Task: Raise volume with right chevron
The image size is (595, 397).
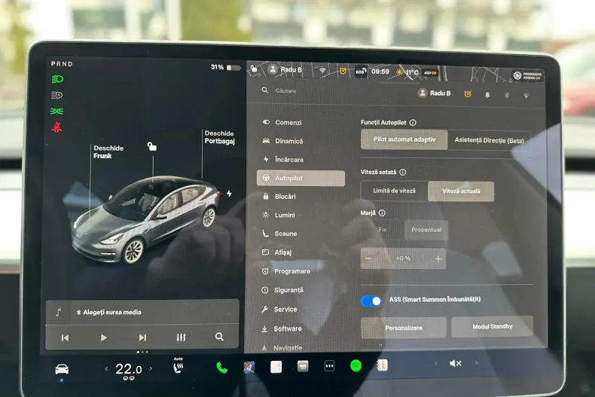Action: click(x=477, y=363)
